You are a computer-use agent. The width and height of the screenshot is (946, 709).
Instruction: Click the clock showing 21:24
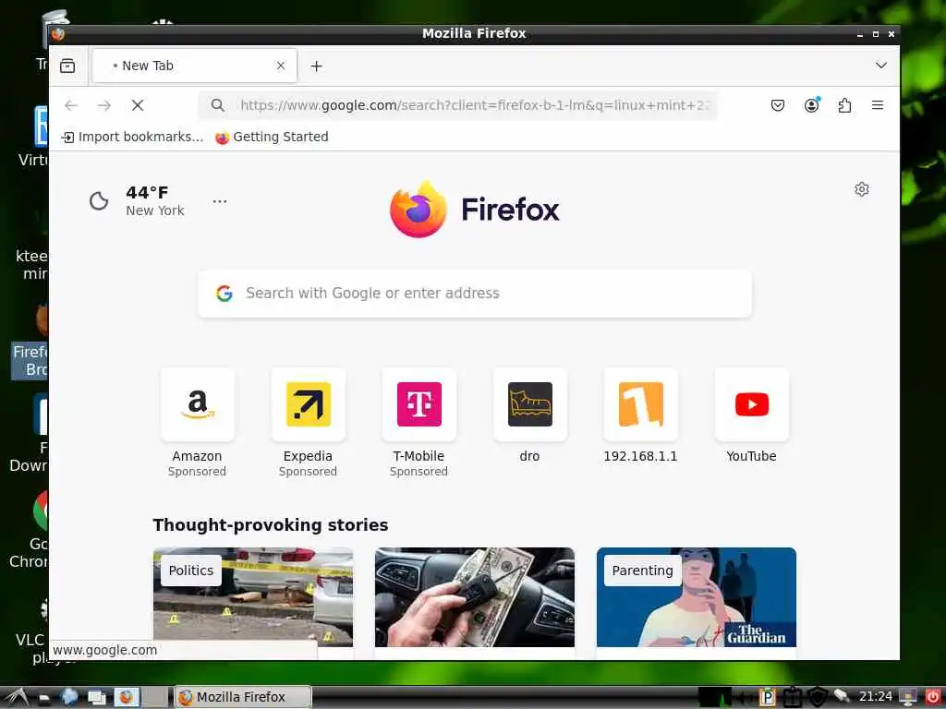pyautogui.click(x=876, y=697)
